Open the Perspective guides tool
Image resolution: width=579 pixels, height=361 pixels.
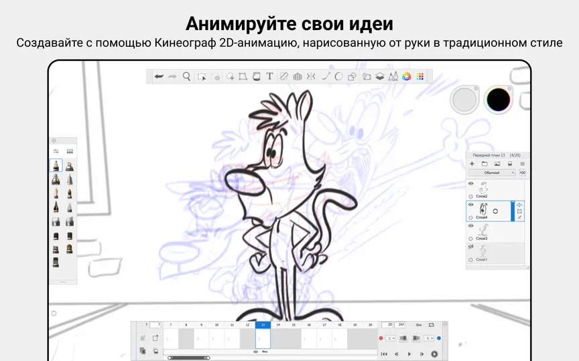pyautogui.click(x=298, y=77)
